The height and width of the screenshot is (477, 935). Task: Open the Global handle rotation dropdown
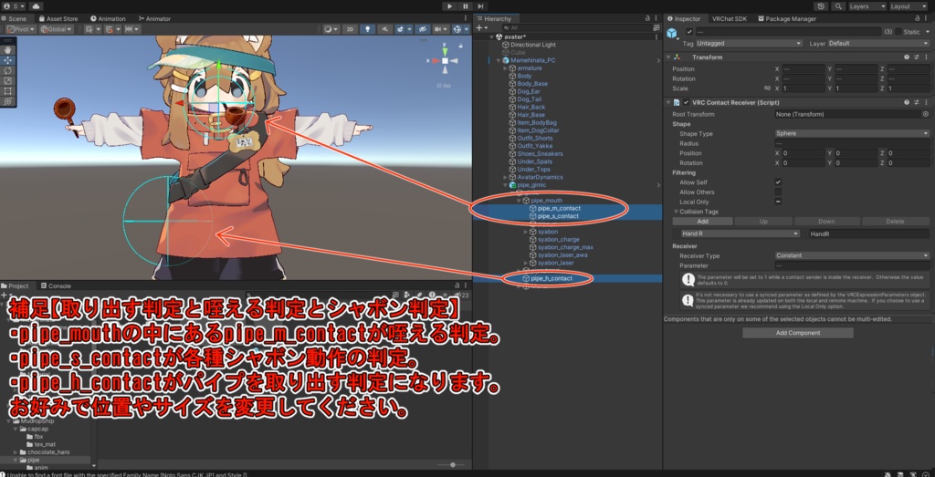click(57, 29)
